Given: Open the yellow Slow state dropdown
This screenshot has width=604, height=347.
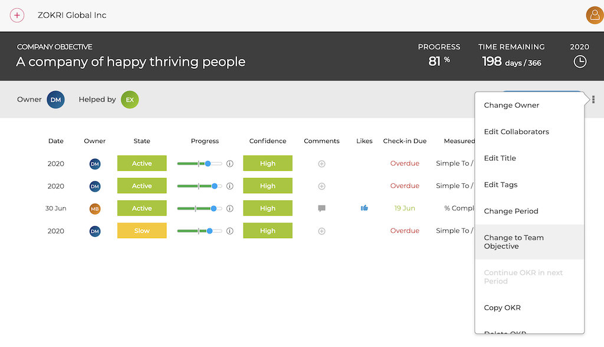Looking at the screenshot, I should point(142,231).
